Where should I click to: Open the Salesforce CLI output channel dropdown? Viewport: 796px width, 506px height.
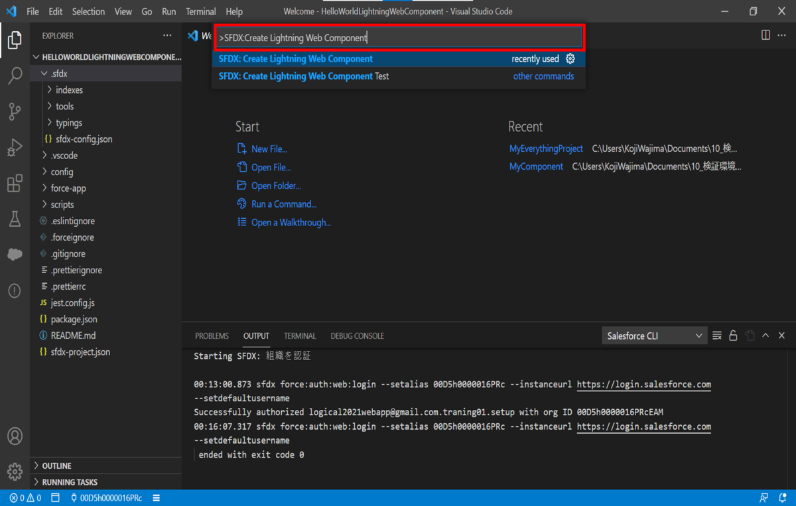pos(654,336)
